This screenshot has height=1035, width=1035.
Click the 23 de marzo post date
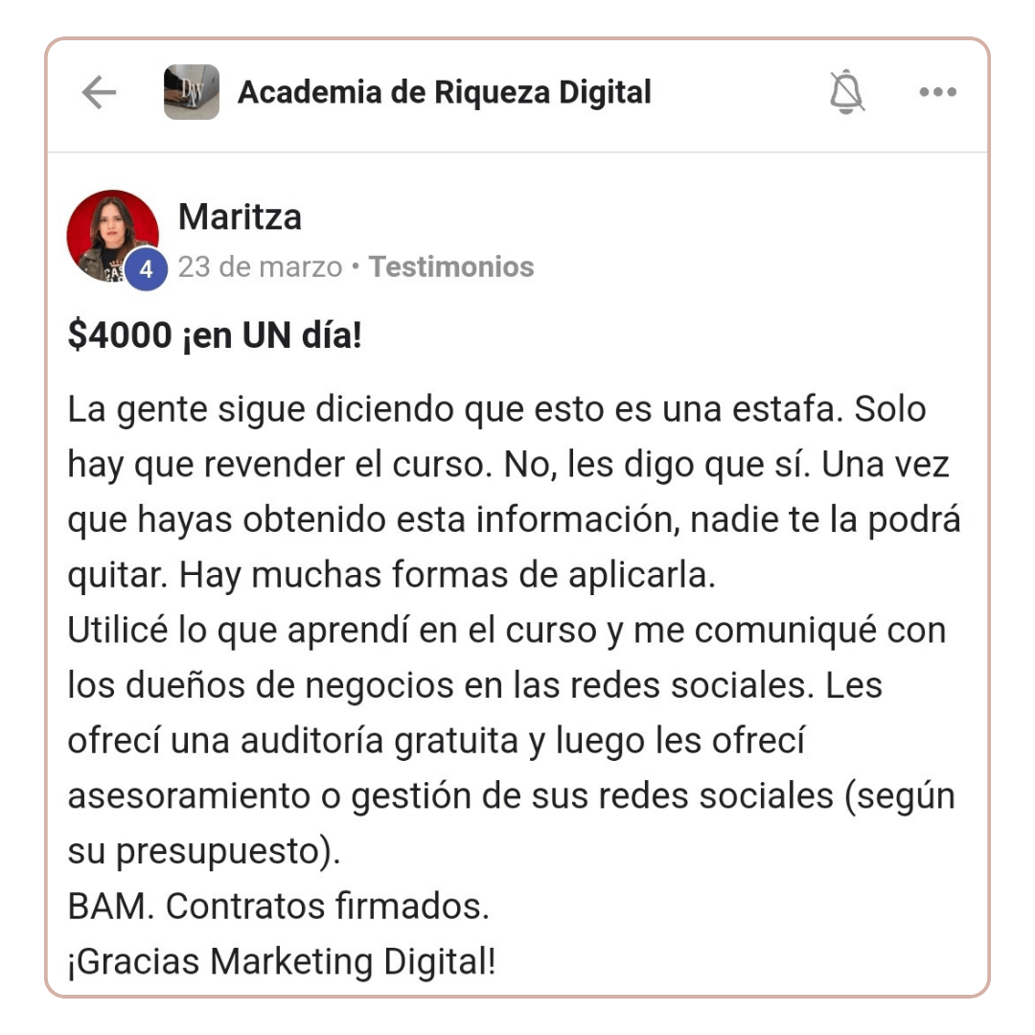click(x=260, y=266)
